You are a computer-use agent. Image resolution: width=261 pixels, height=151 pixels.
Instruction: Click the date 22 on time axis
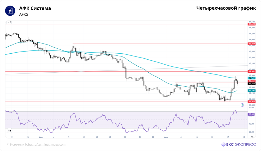(11, 137)
